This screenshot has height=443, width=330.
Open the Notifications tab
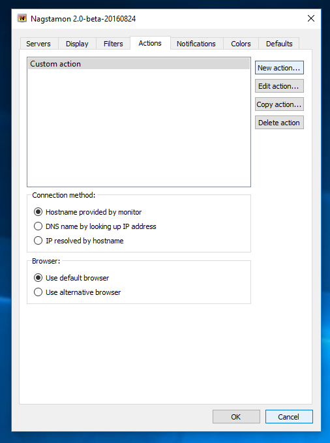[196, 44]
